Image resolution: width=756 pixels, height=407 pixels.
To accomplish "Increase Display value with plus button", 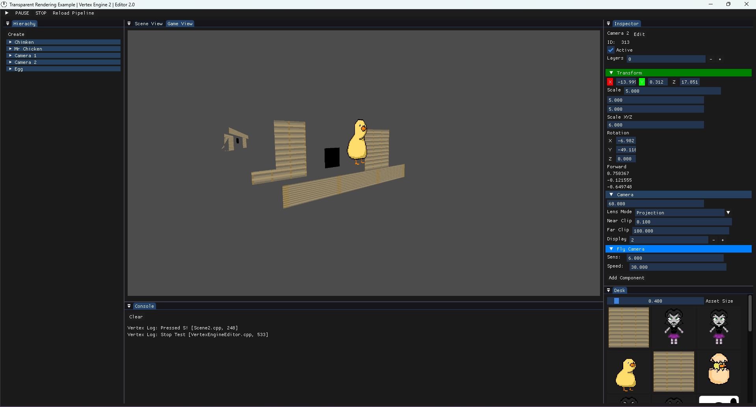I will pos(723,240).
